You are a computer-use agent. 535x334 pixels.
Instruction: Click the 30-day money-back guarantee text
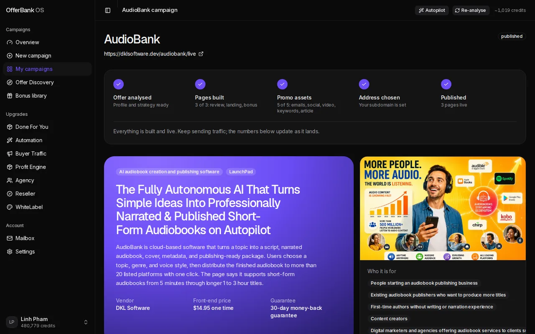[296, 312]
